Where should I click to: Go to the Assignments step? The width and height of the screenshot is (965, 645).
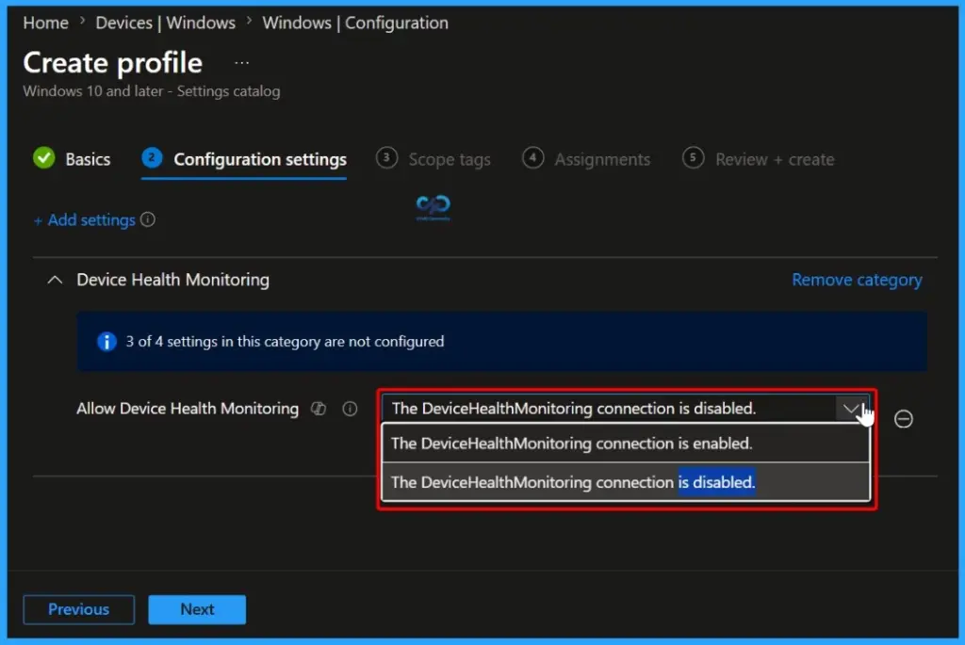602,159
